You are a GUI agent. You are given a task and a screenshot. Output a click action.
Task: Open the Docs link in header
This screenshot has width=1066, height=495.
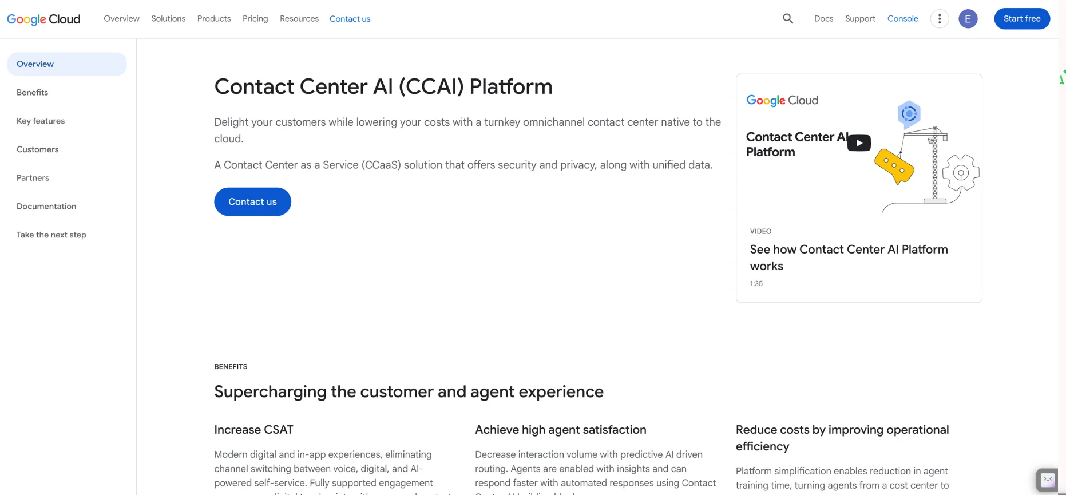[823, 19]
